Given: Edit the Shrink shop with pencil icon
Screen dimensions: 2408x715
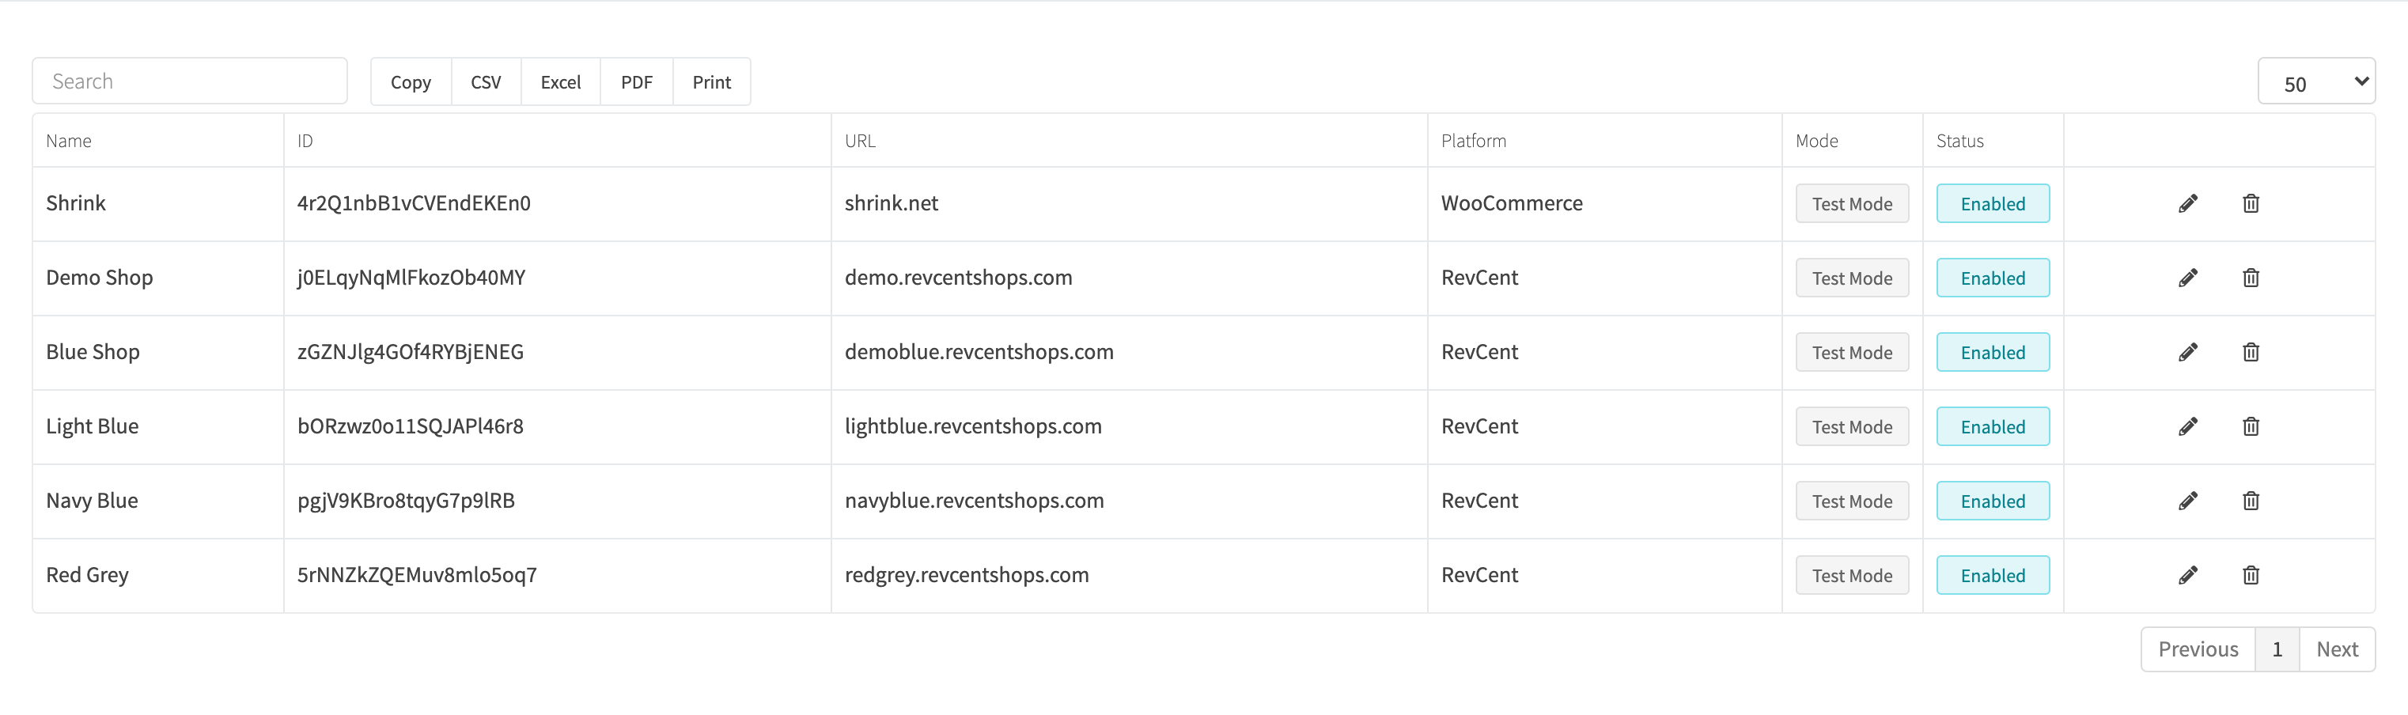Looking at the screenshot, I should point(2187,204).
